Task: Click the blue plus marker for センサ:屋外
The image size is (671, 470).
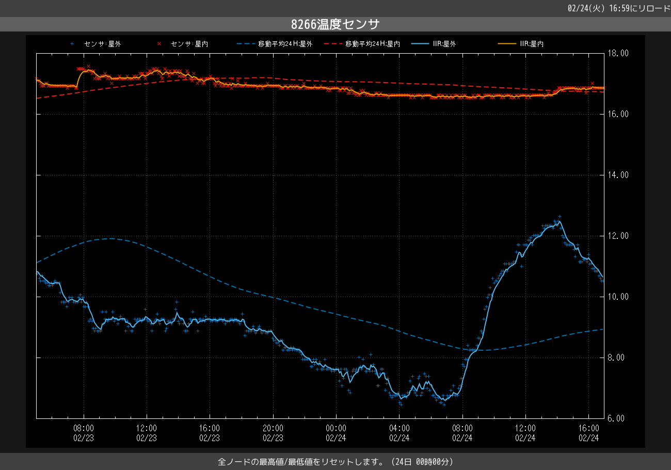Action: pyautogui.click(x=72, y=44)
